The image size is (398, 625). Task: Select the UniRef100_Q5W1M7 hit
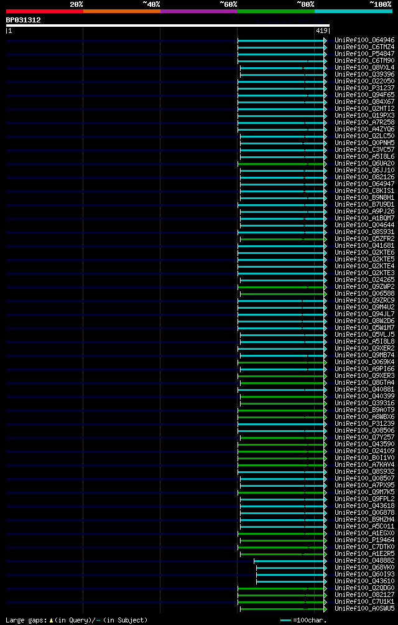point(364,328)
